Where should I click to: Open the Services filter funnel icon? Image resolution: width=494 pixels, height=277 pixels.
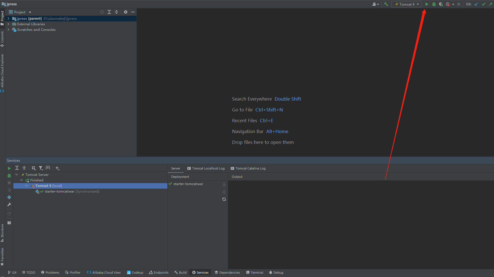pyautogui.click(x=41, y=168)
